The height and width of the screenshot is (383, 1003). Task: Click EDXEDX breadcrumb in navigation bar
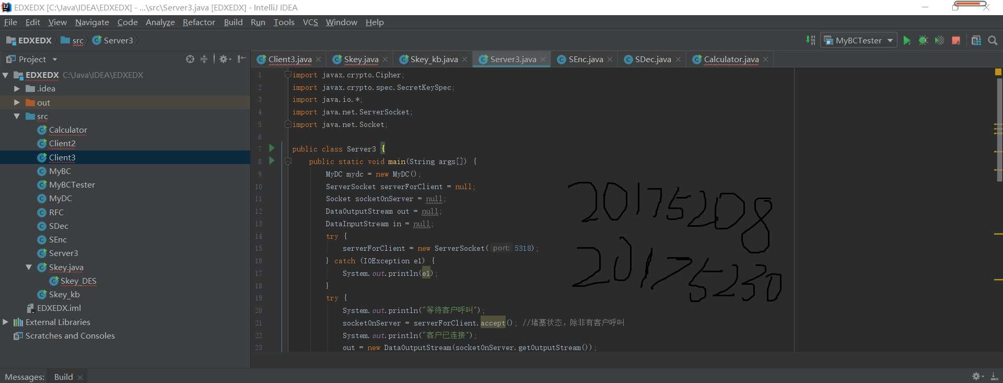coord(29,40)
